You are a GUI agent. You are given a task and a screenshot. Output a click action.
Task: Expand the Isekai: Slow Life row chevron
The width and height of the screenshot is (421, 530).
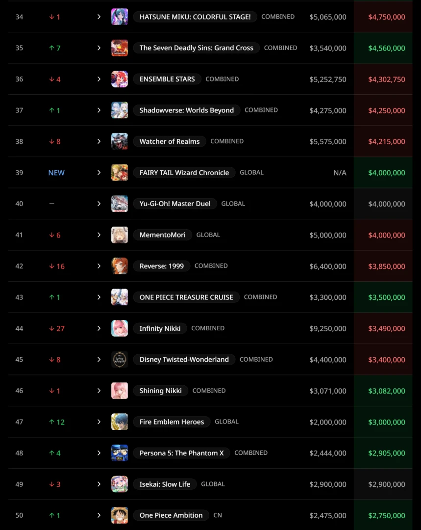click(x=99, y=484)
